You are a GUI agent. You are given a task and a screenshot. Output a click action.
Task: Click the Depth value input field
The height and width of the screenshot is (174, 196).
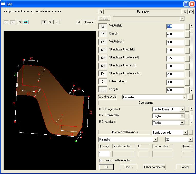pyautogui.click(x=175, y=34)
